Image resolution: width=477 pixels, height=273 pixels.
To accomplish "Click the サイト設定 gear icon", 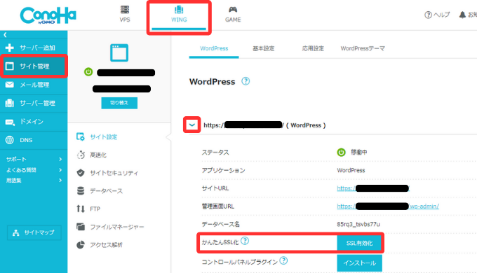I will click(80, 137).
